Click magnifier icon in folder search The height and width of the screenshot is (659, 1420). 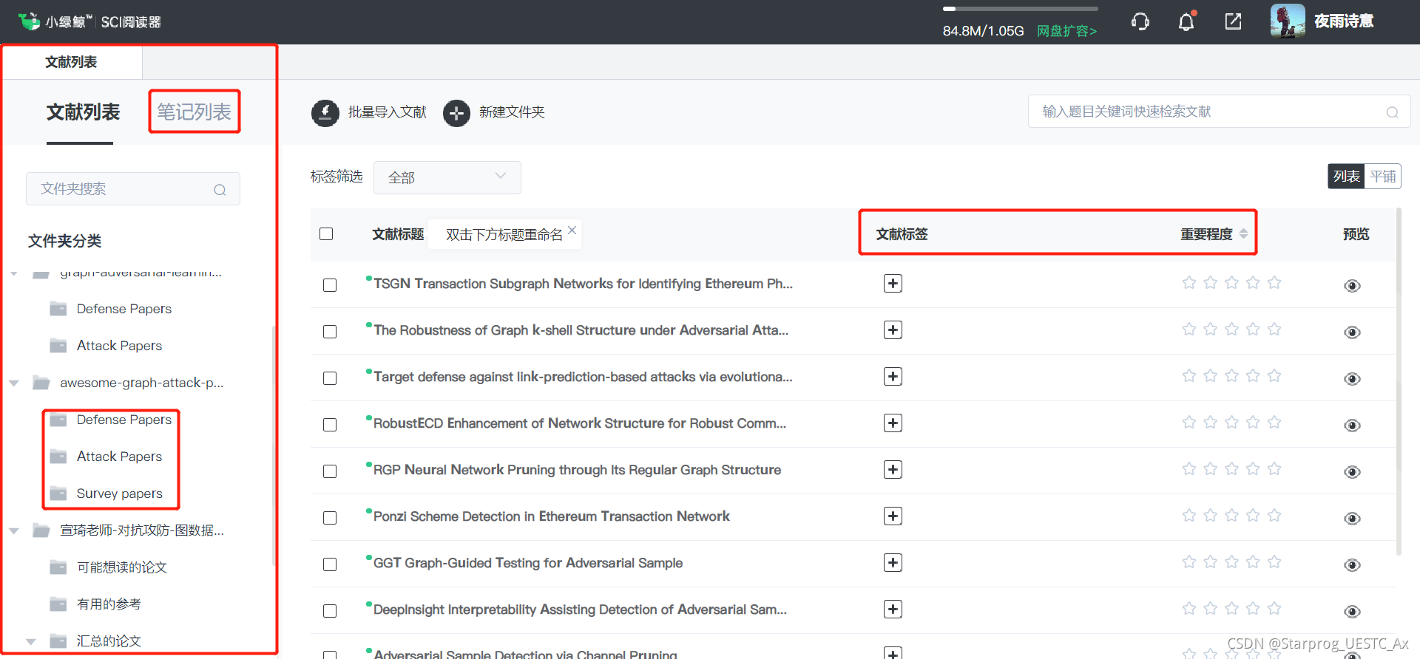220,190
